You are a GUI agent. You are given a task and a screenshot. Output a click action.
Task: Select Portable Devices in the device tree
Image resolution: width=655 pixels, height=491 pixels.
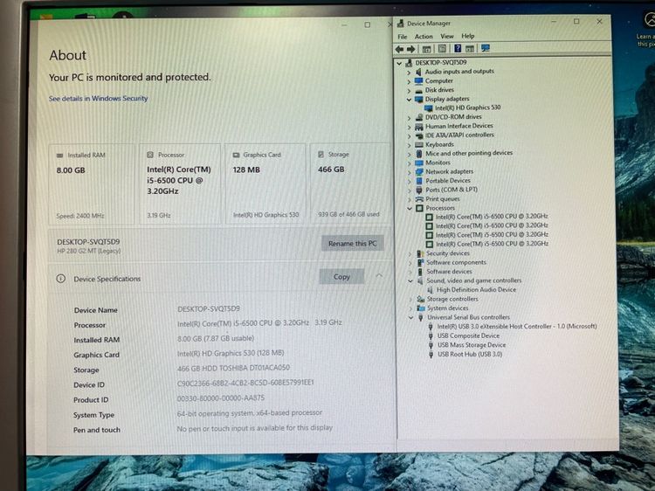click(x=448, y=181)
